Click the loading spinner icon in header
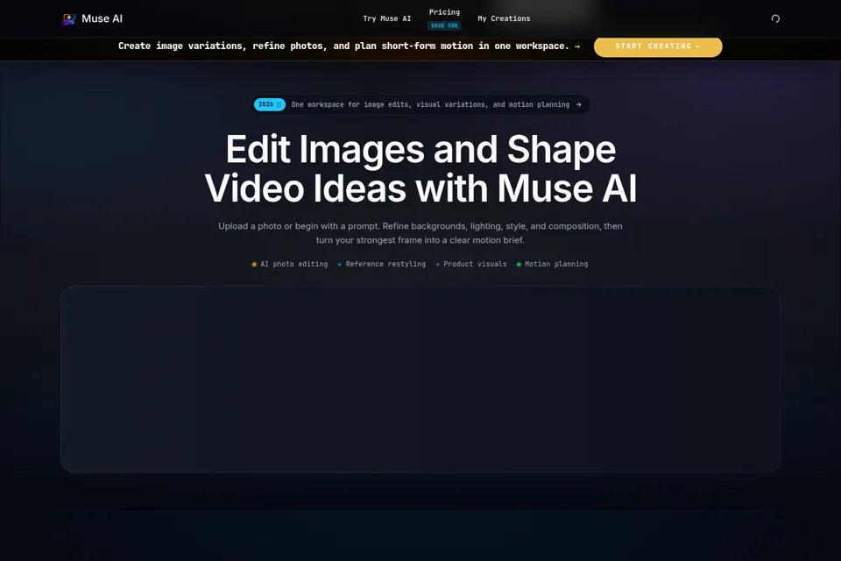The width and height of the screenshot is (841, 561). click(x=775, y=18)
